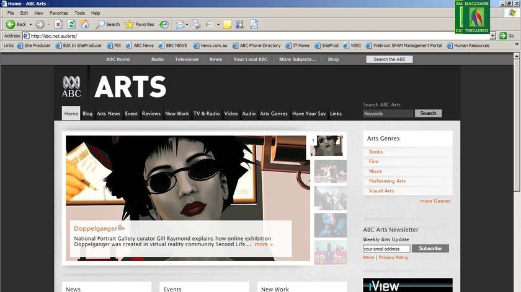Click the newsletter email address field
Image resolution: width=521 pixels, height=292 pixels.
tap(386, 249)
